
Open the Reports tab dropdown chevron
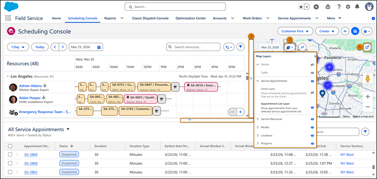(x=122, y=18)
